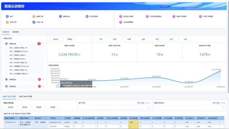Click the red count badge beside 销售出库
This screenshot has width=229, height=129.
39,44
